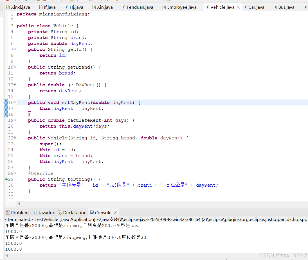Screen dimensions: 308x260
Task: Switch to the Xin.java tab
Action: click(103, 7)
